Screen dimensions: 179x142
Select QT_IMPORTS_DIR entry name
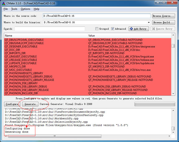coord(15,53)
